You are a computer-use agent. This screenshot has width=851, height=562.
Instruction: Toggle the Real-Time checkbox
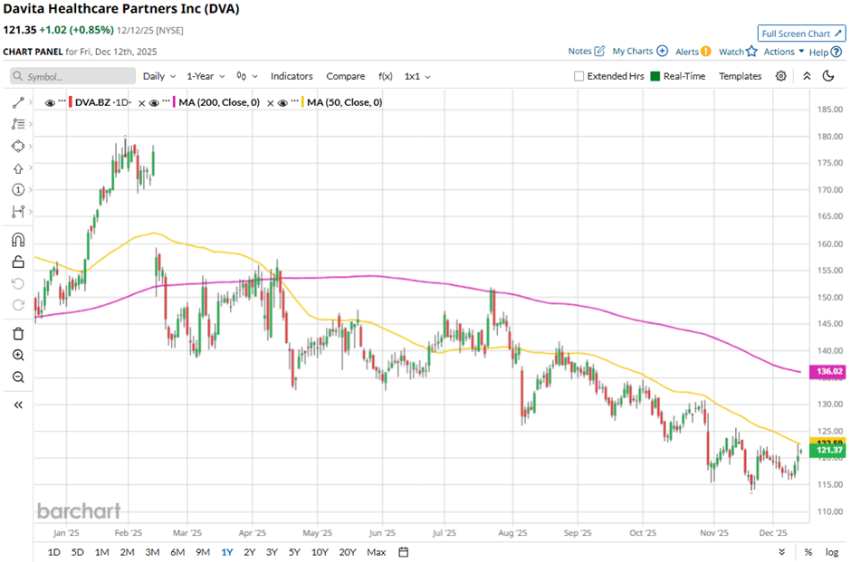pyautogui.click(x=656, y=77)
